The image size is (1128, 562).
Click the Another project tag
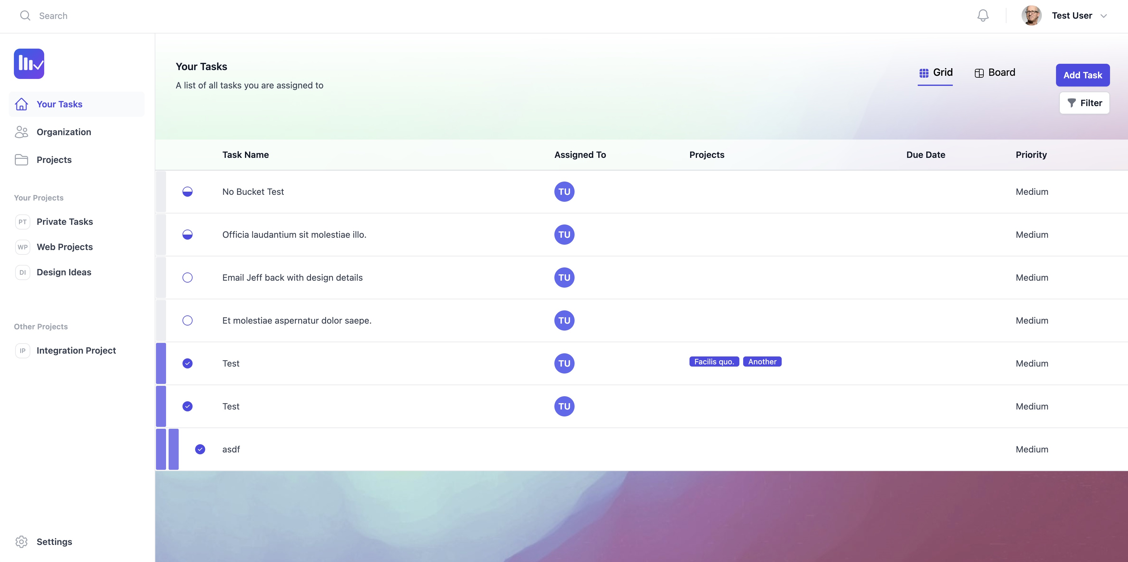click(762, 362)
